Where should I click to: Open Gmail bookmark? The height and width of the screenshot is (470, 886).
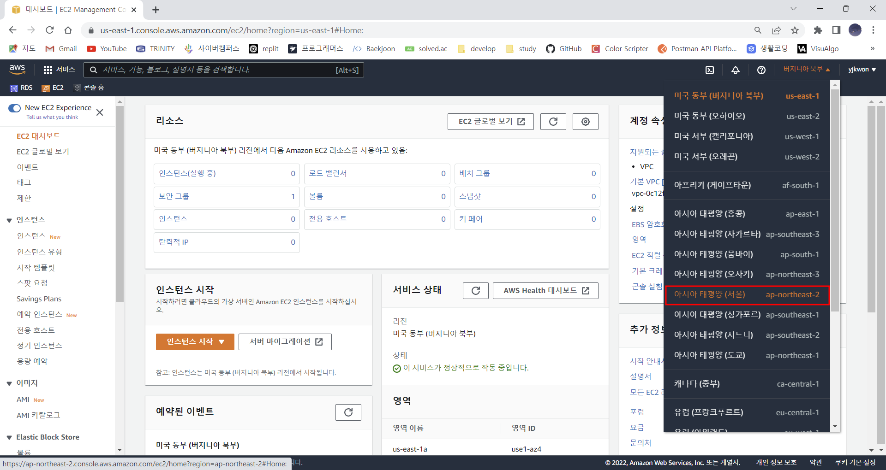pos(61,48)
